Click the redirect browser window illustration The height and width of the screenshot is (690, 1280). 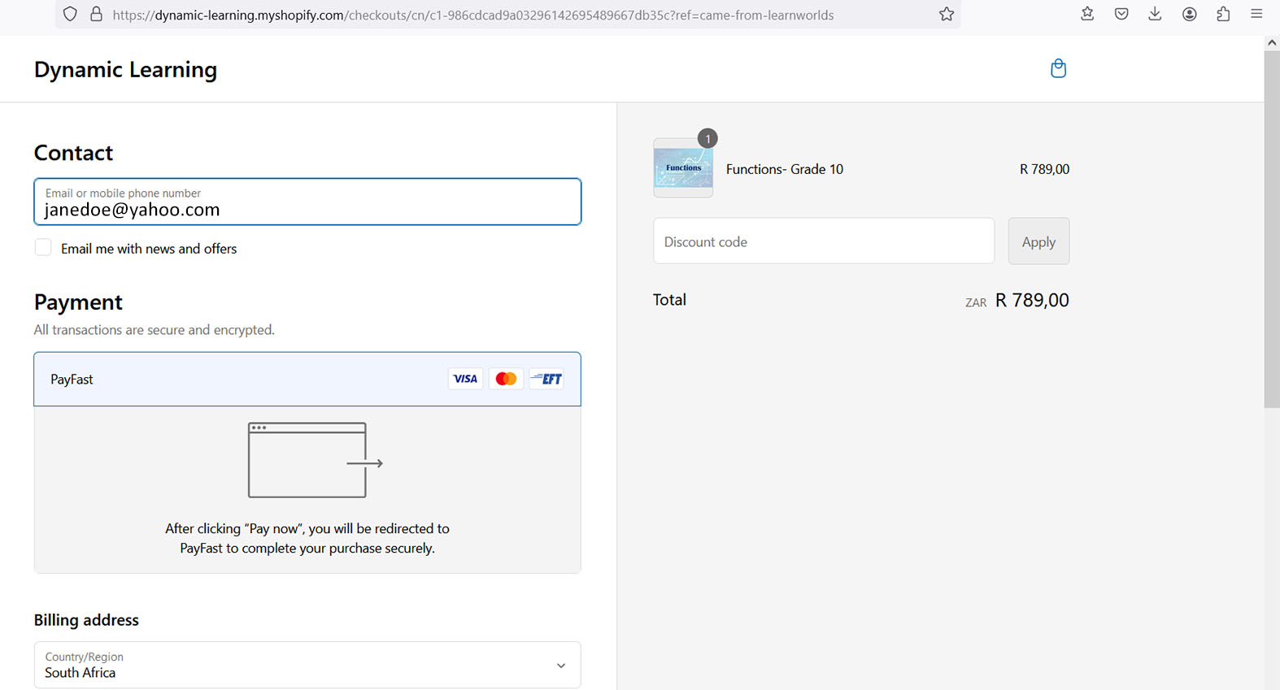point(315,460)
